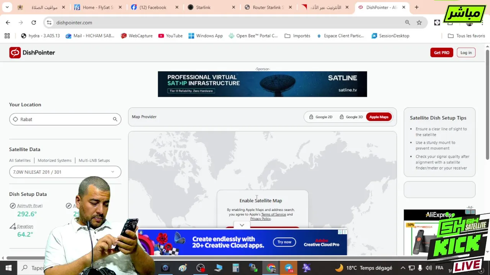Screen dimensions: 490x275
Task: Click the volume icon in system tray
Action: tap(428, 268)
